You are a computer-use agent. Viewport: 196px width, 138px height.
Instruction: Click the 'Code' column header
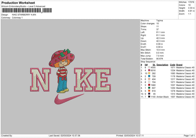coord(172,65)
